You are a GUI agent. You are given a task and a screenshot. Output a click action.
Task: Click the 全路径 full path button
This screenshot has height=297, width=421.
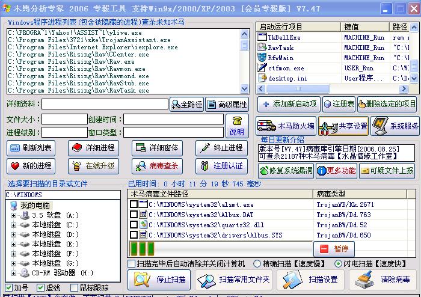(186, 104)
